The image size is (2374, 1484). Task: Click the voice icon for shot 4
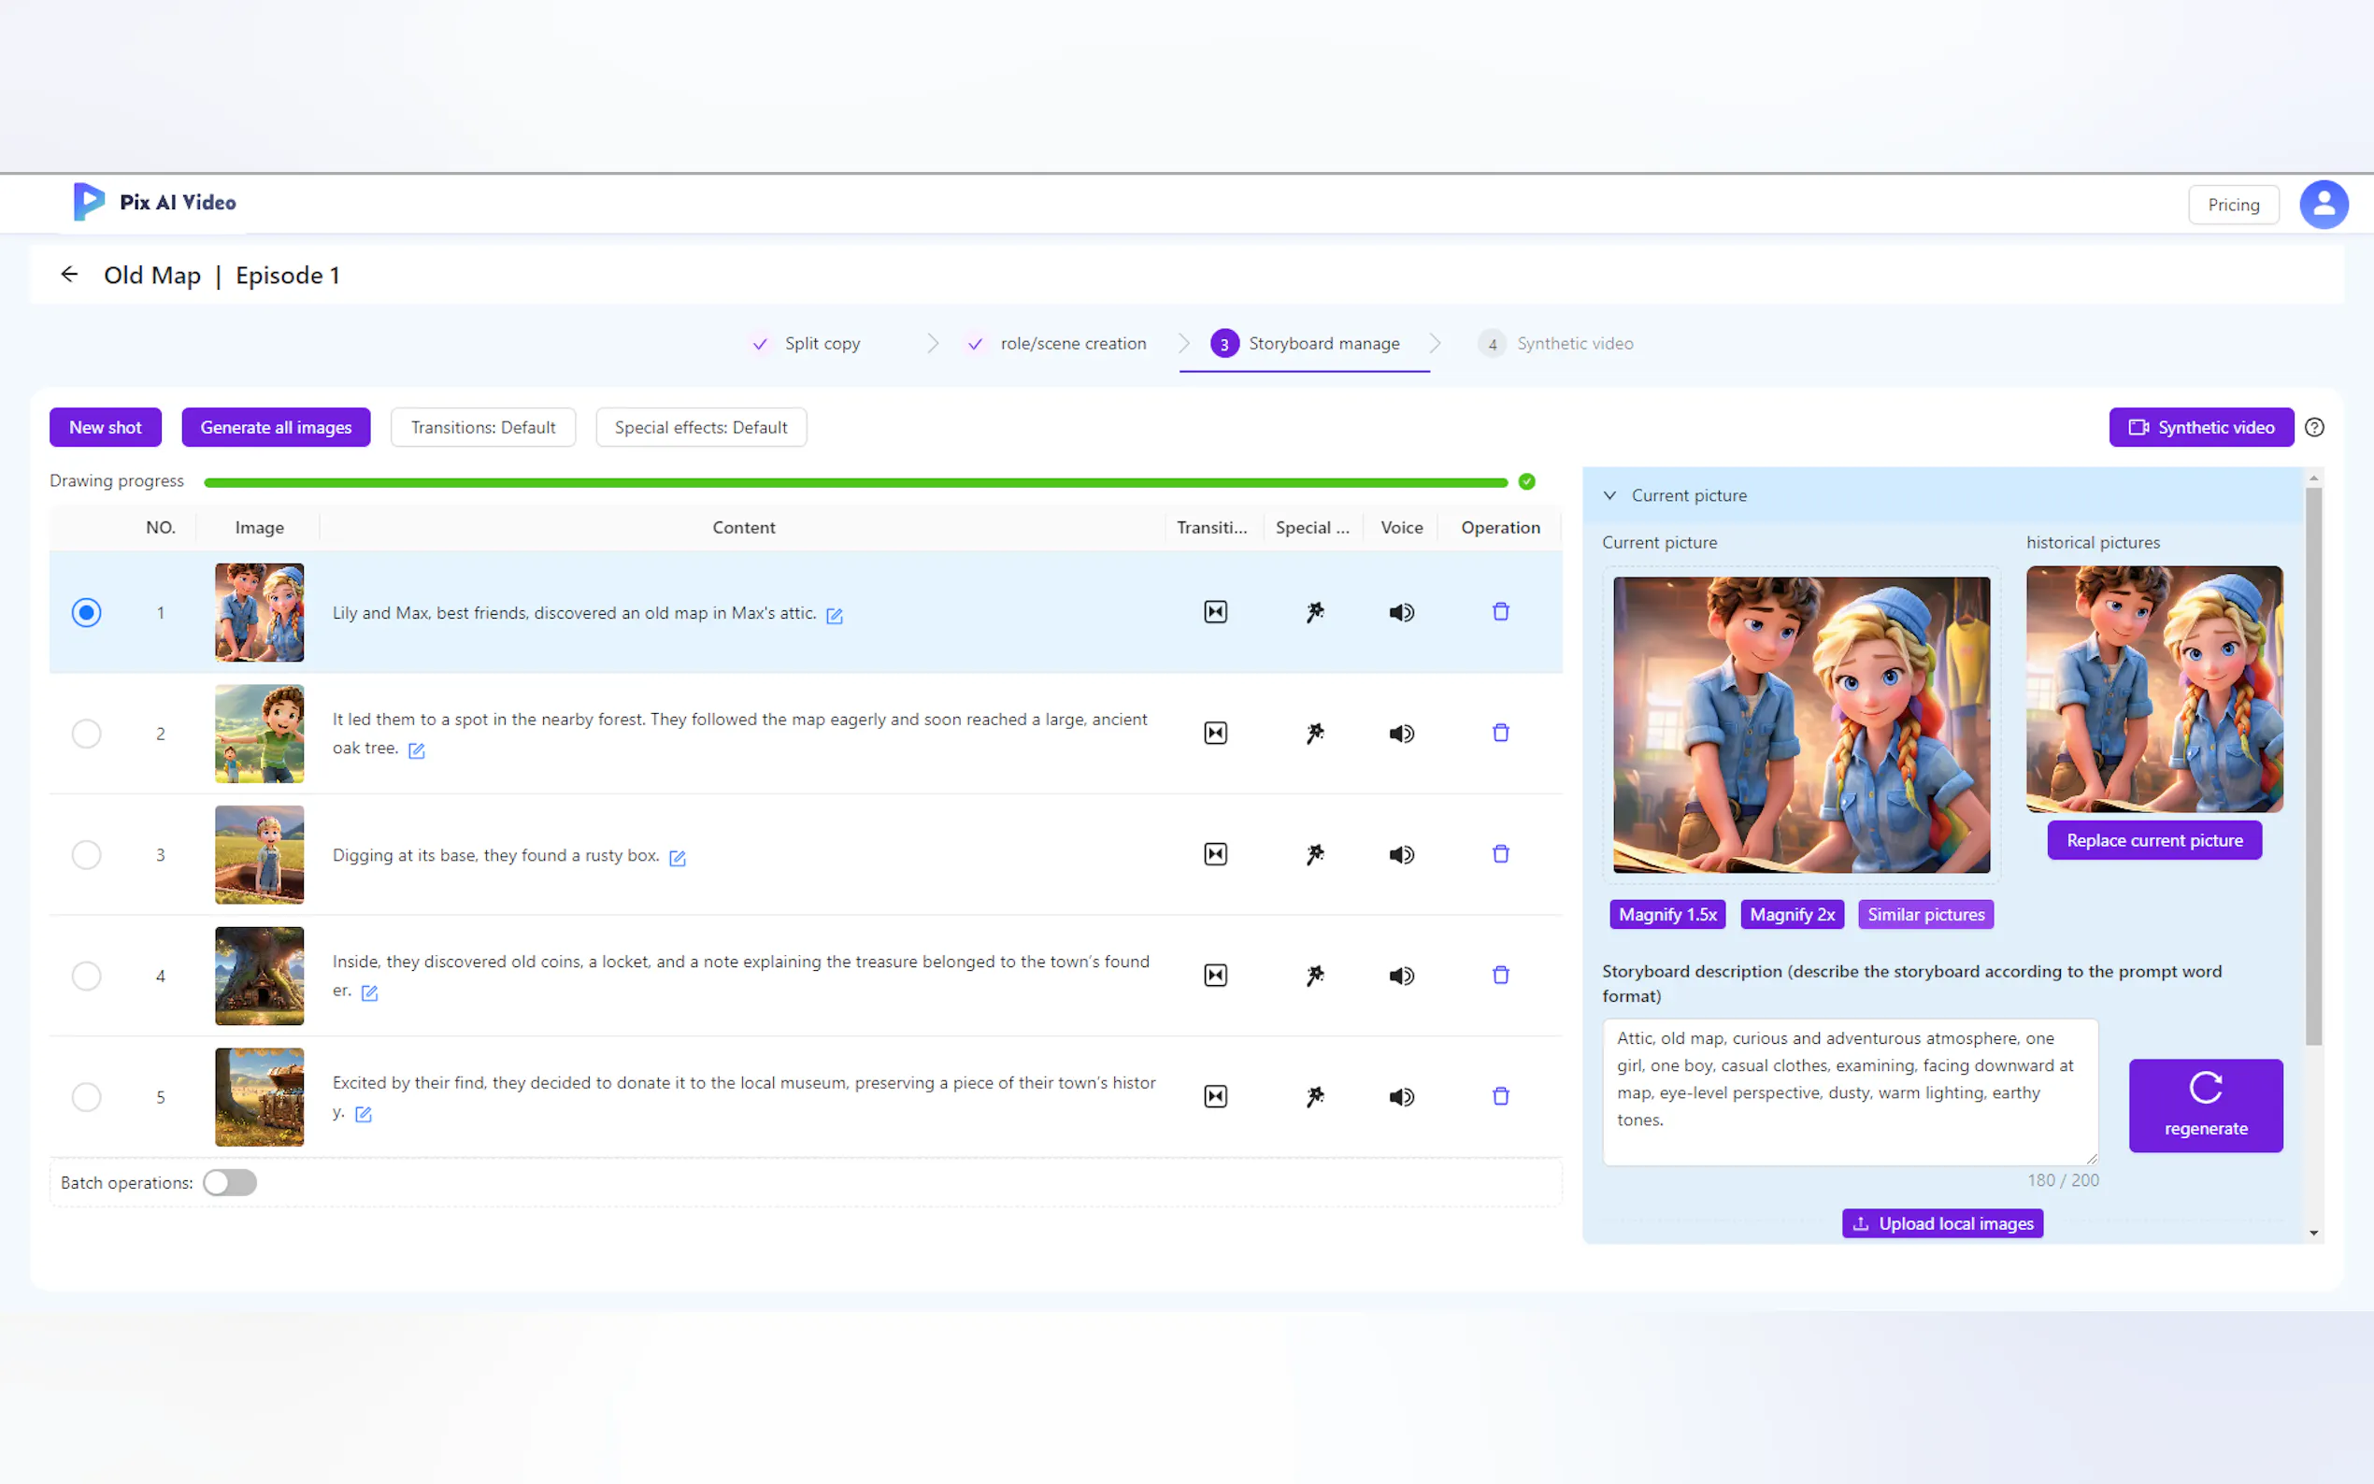pos(1400,976)
